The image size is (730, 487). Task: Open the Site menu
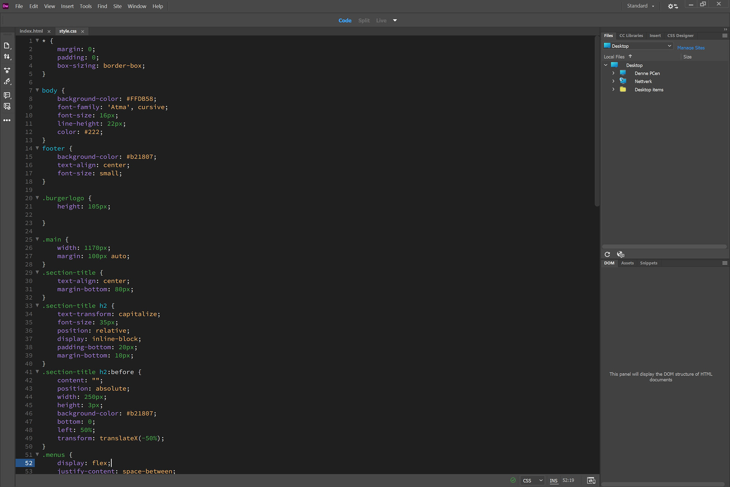117,6
